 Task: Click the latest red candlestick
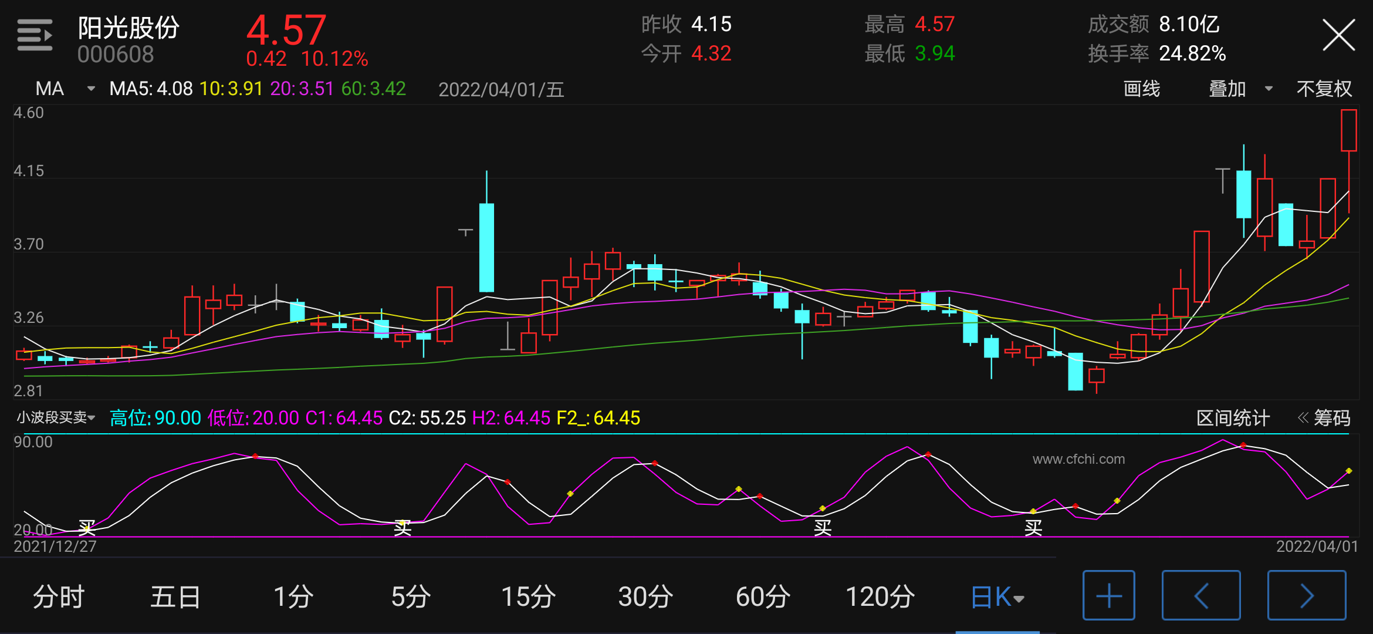[x=1348, y=130]
